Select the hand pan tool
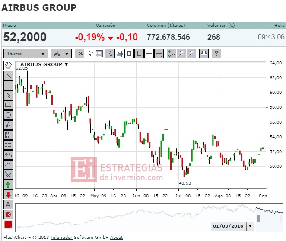The image size is (286, 241). click(8, 65)
